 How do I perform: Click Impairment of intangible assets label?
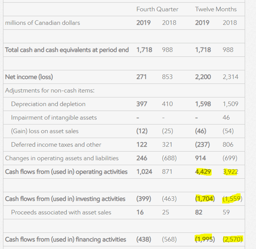(54, 118)
